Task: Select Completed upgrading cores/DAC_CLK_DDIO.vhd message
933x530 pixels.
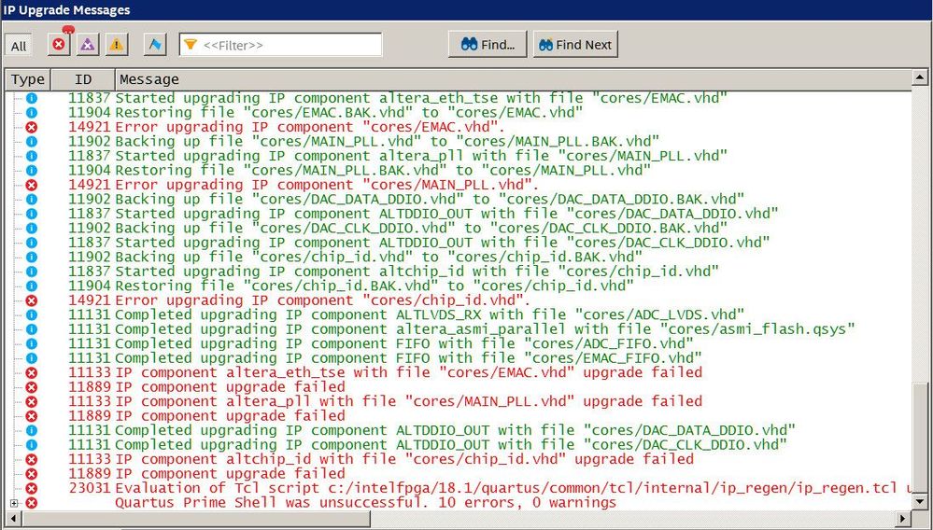Action: coord(450,444)
